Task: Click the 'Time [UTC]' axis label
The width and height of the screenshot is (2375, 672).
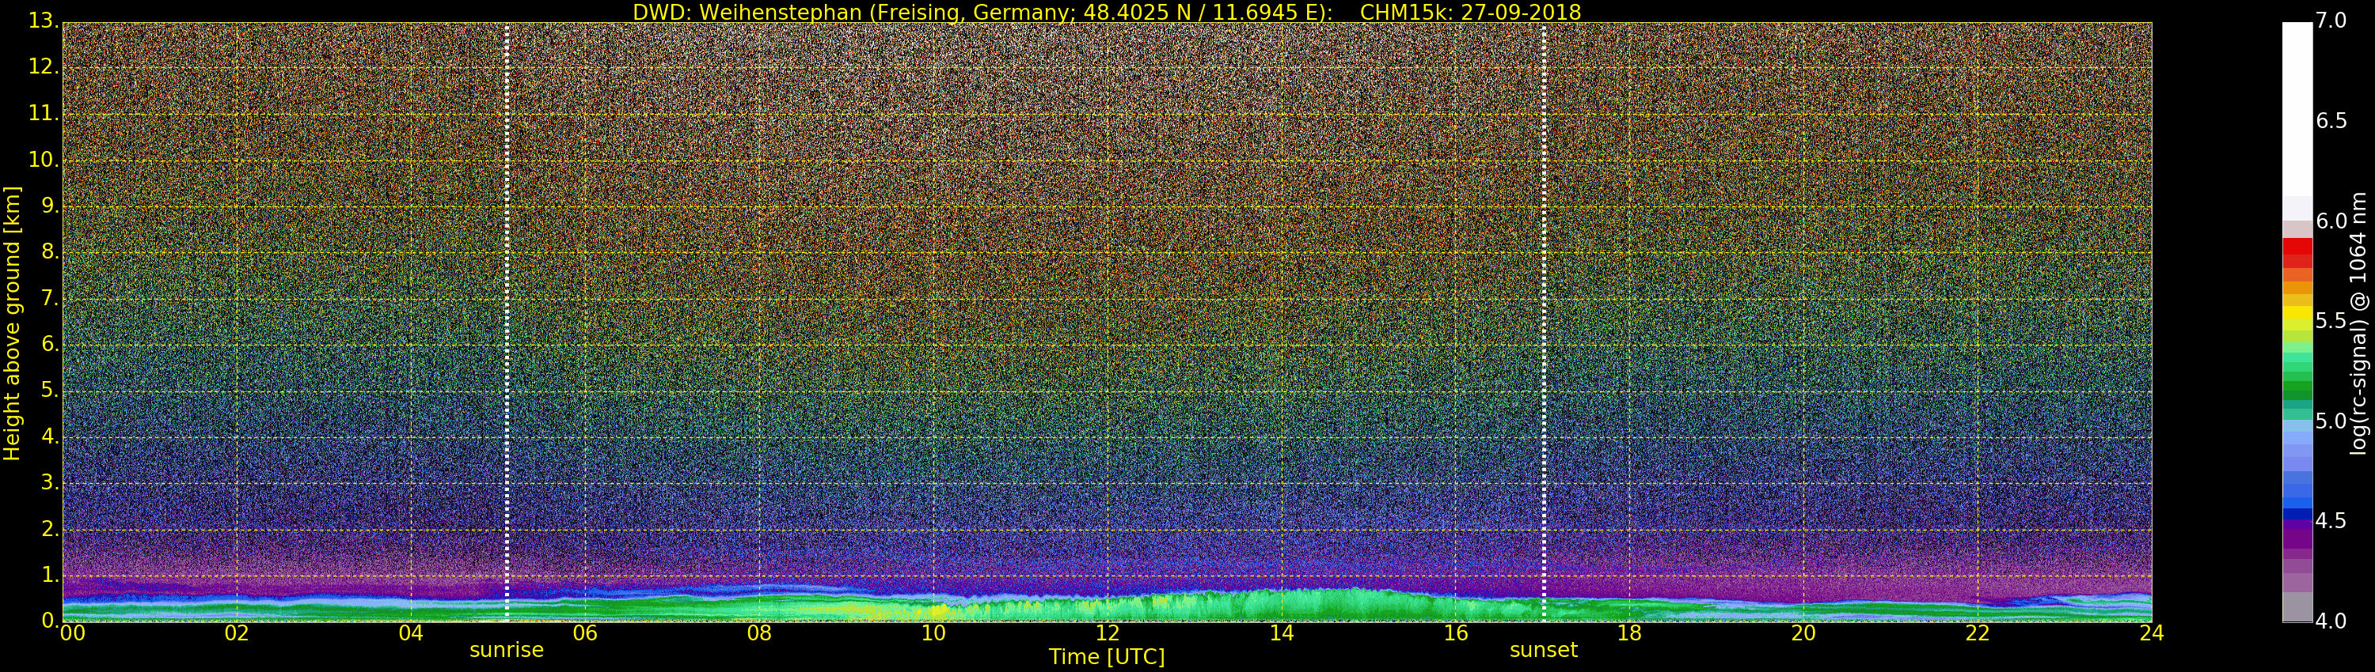Action: [1107, 657]
